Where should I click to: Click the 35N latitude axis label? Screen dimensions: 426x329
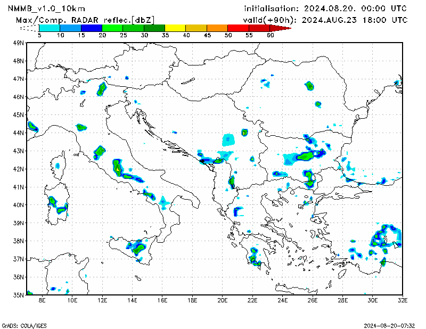point(19,294)
